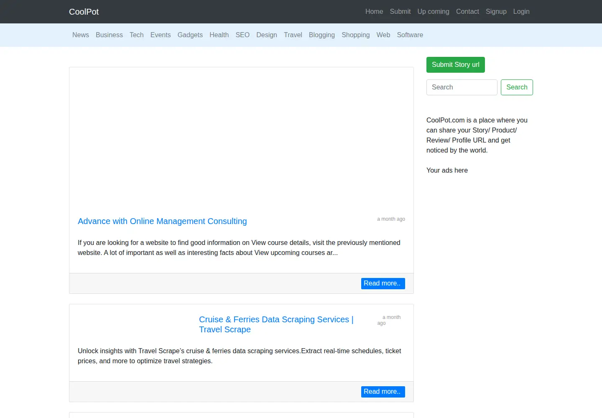602x418 pixels.
Task: Select the Web category
Action: (383, 35)
